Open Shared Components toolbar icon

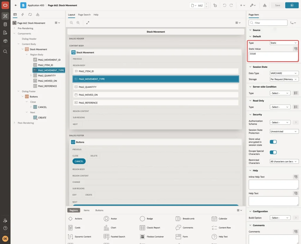click(x=265, y=5)
